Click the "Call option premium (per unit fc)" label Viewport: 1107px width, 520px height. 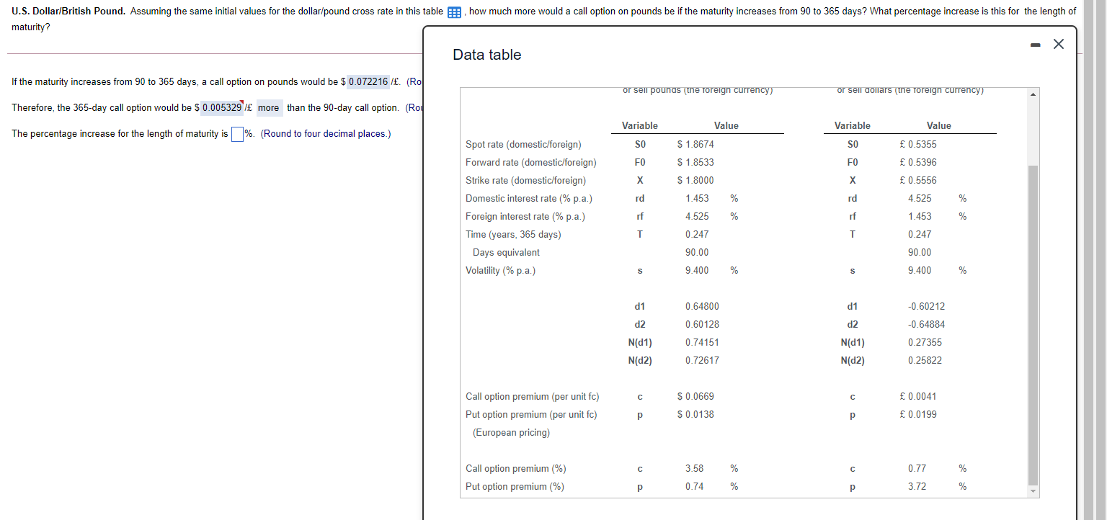533,397
